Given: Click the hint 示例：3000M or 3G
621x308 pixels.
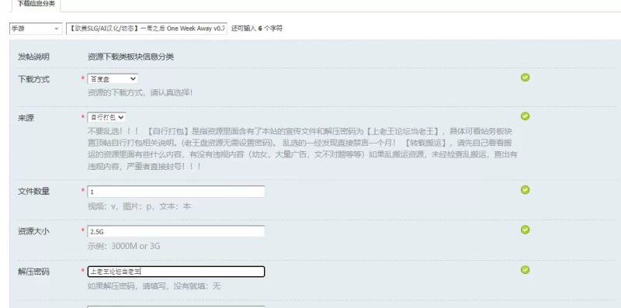Looking at the screenshot, I should click(x=123, y=246).
